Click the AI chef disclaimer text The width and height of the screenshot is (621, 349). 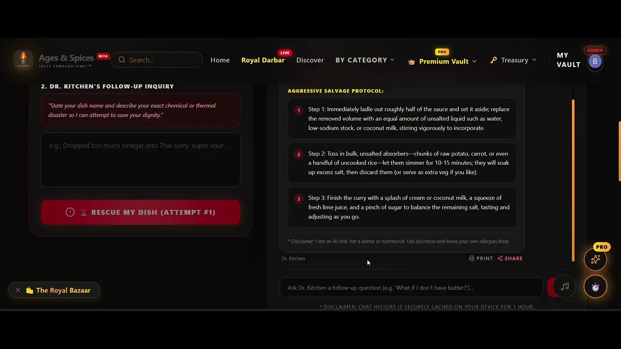399,241
